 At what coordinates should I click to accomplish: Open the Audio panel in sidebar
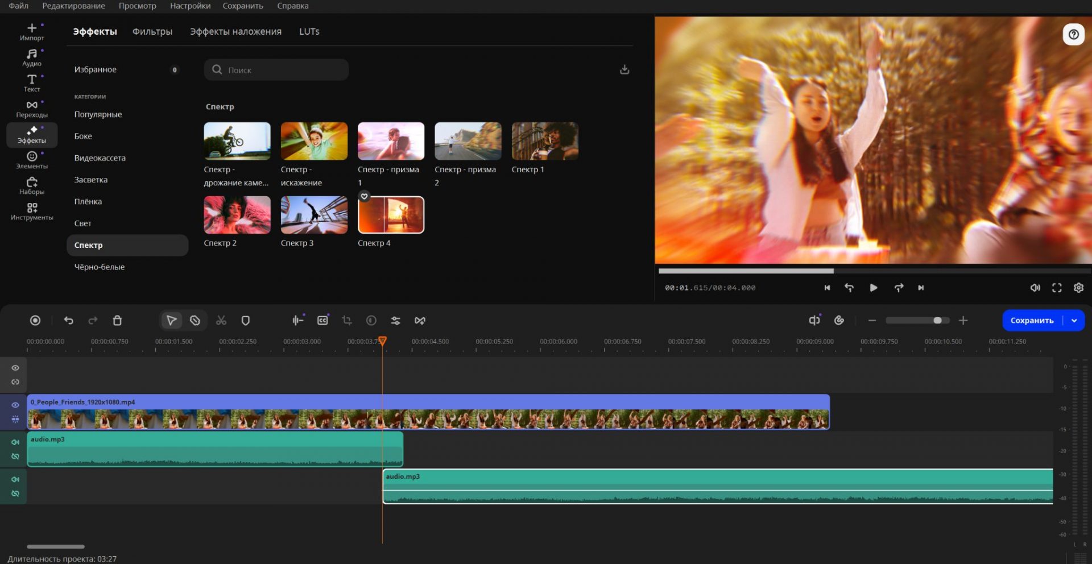[x=32, y=57]
